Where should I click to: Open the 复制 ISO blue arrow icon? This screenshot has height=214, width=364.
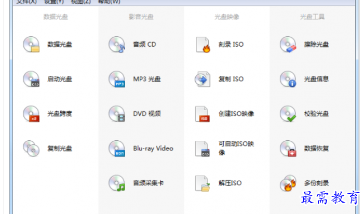(x=203, y=79)
